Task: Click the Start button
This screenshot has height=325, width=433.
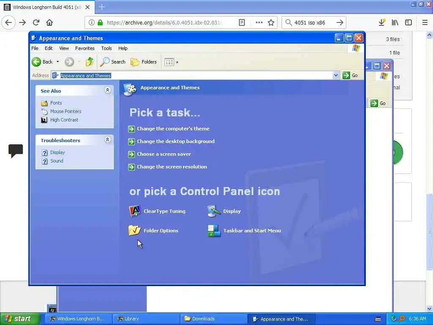Action: pos(20,319)
